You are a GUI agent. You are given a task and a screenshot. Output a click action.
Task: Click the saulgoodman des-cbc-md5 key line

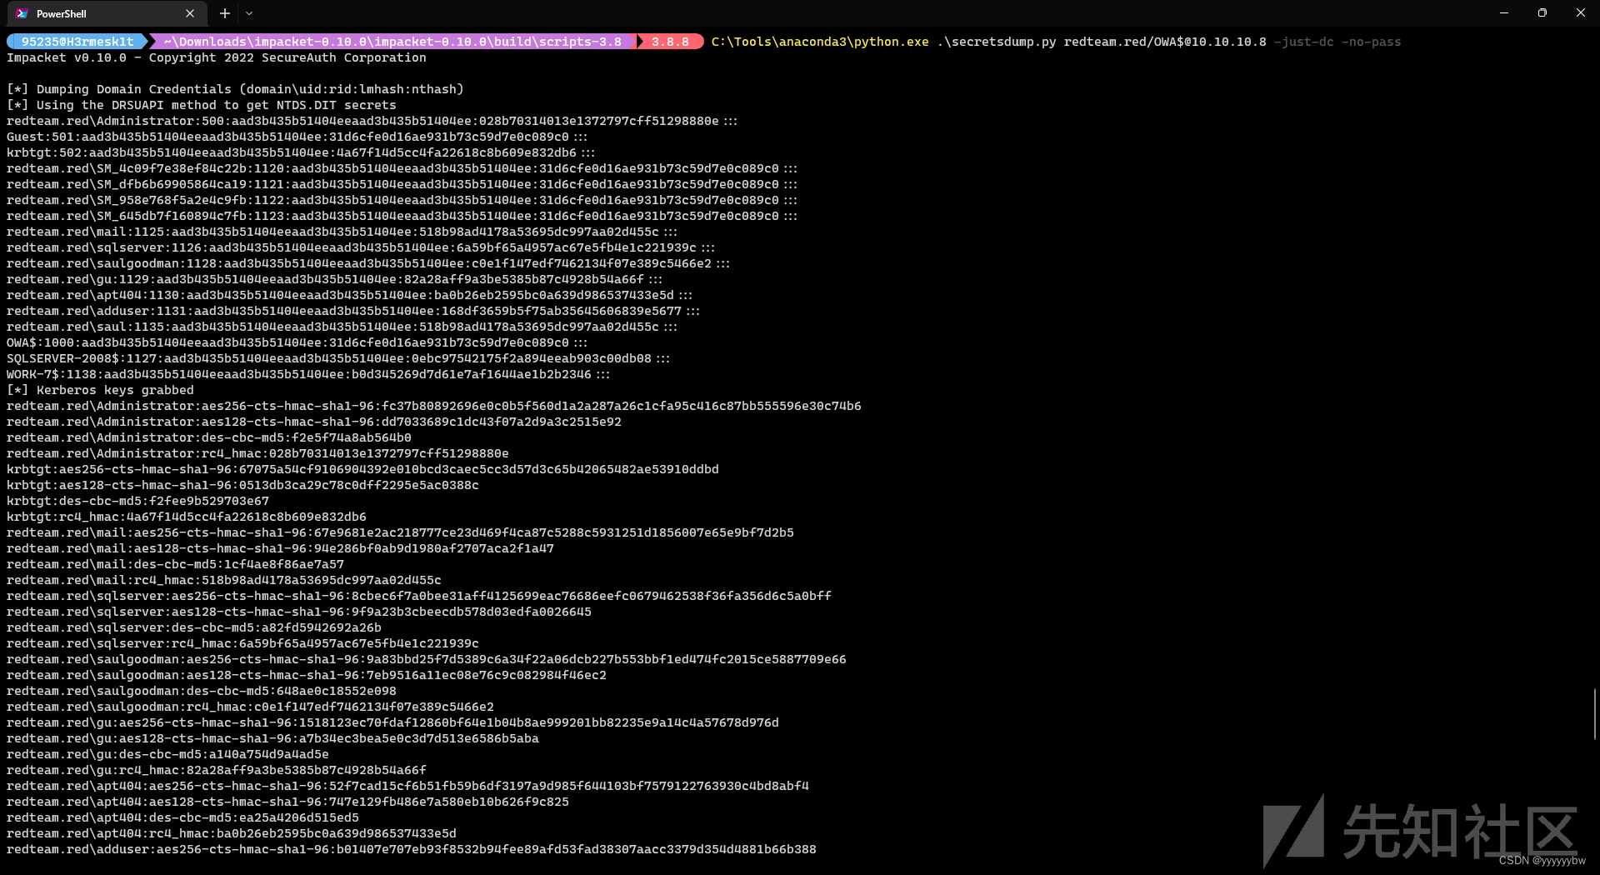pos(202,691)
